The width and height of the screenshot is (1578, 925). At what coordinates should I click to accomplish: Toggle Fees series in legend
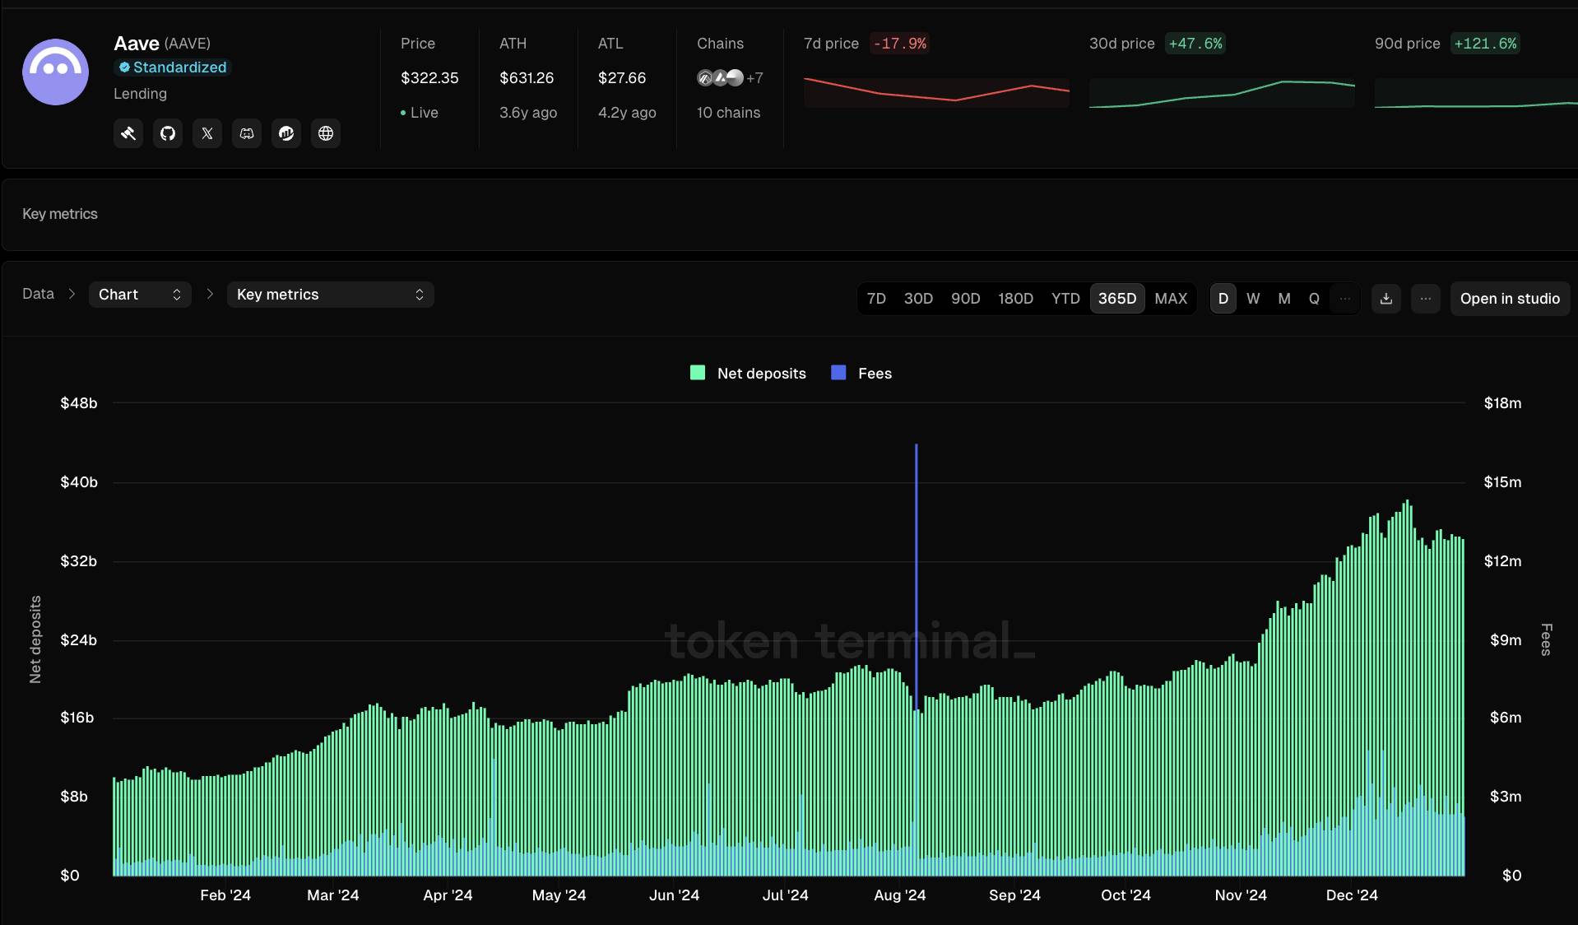(x=861, y=374)
